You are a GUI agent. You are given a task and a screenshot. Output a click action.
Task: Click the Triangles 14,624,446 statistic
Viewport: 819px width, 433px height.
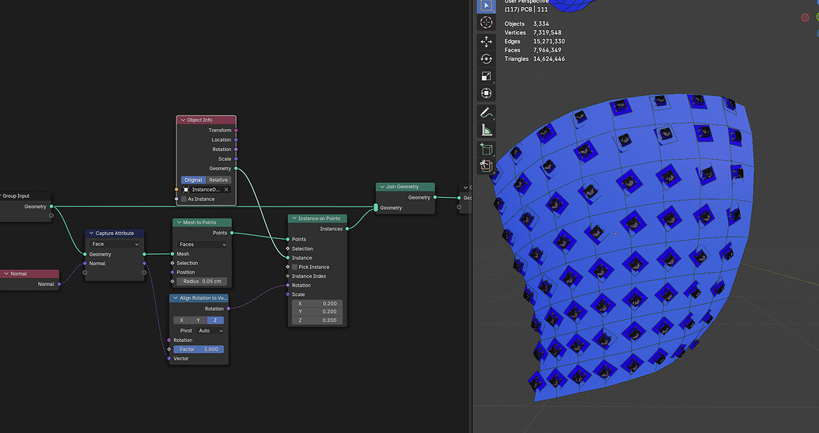(x=534, y=59)
